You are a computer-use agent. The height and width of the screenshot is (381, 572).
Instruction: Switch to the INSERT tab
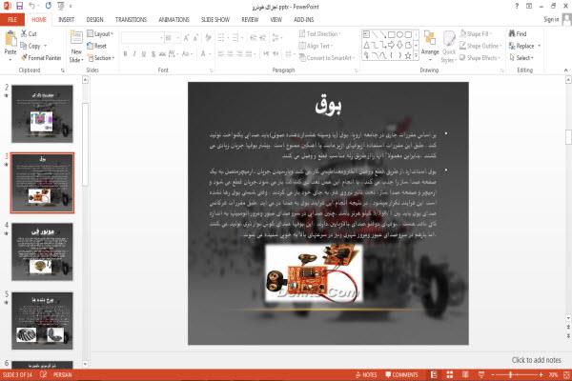(x=66, y=20)
